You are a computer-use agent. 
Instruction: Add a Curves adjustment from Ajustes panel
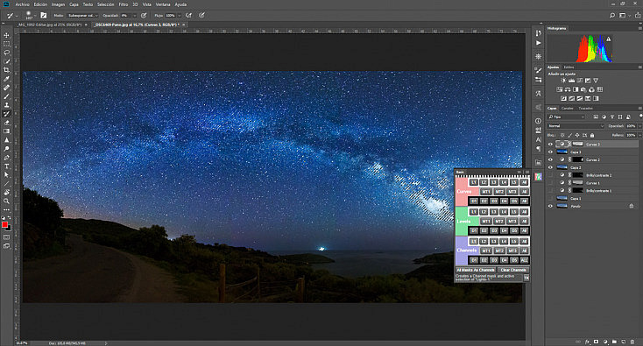(579, 81)
